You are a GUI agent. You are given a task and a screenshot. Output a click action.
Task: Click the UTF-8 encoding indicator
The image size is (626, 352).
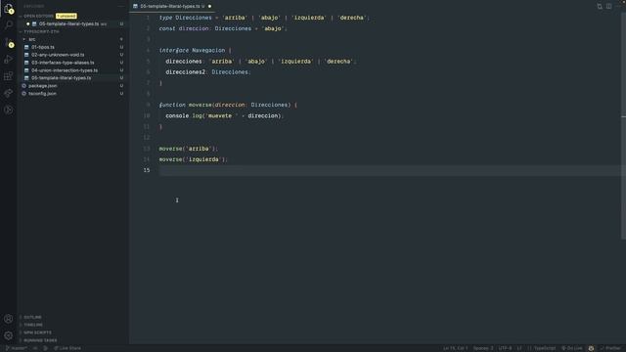(x=505, y=348)
